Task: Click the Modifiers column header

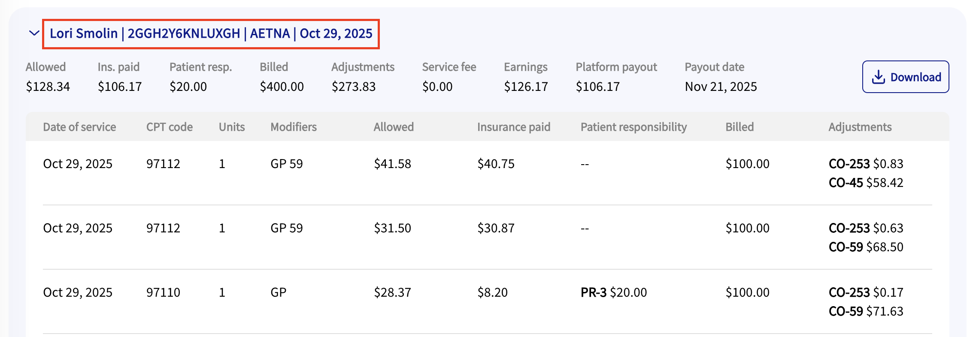Action: [x=294, y=127]
